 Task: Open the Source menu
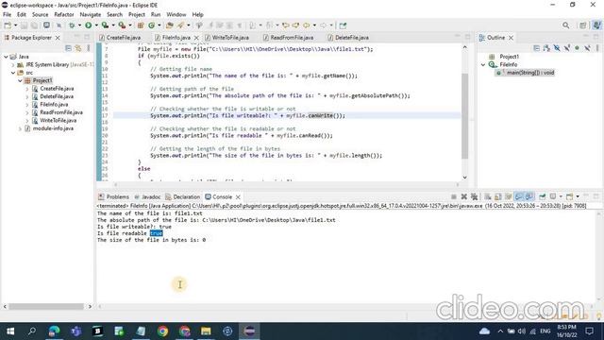pos(40,15)
